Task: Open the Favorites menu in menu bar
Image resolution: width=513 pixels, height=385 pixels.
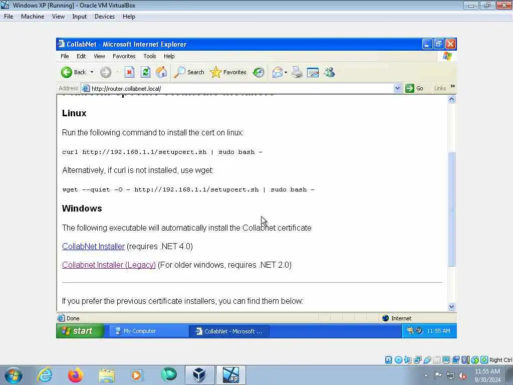Action: coord(124,56)
